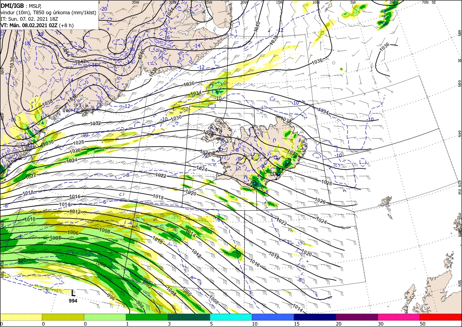
Task: Click the '25W' longitude label
Action: coord(208,2)
